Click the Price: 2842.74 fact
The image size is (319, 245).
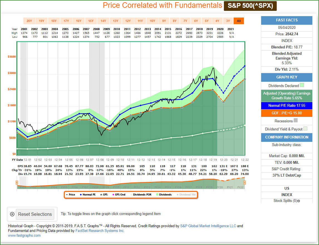pyautogui.click(x=287, y=34)
